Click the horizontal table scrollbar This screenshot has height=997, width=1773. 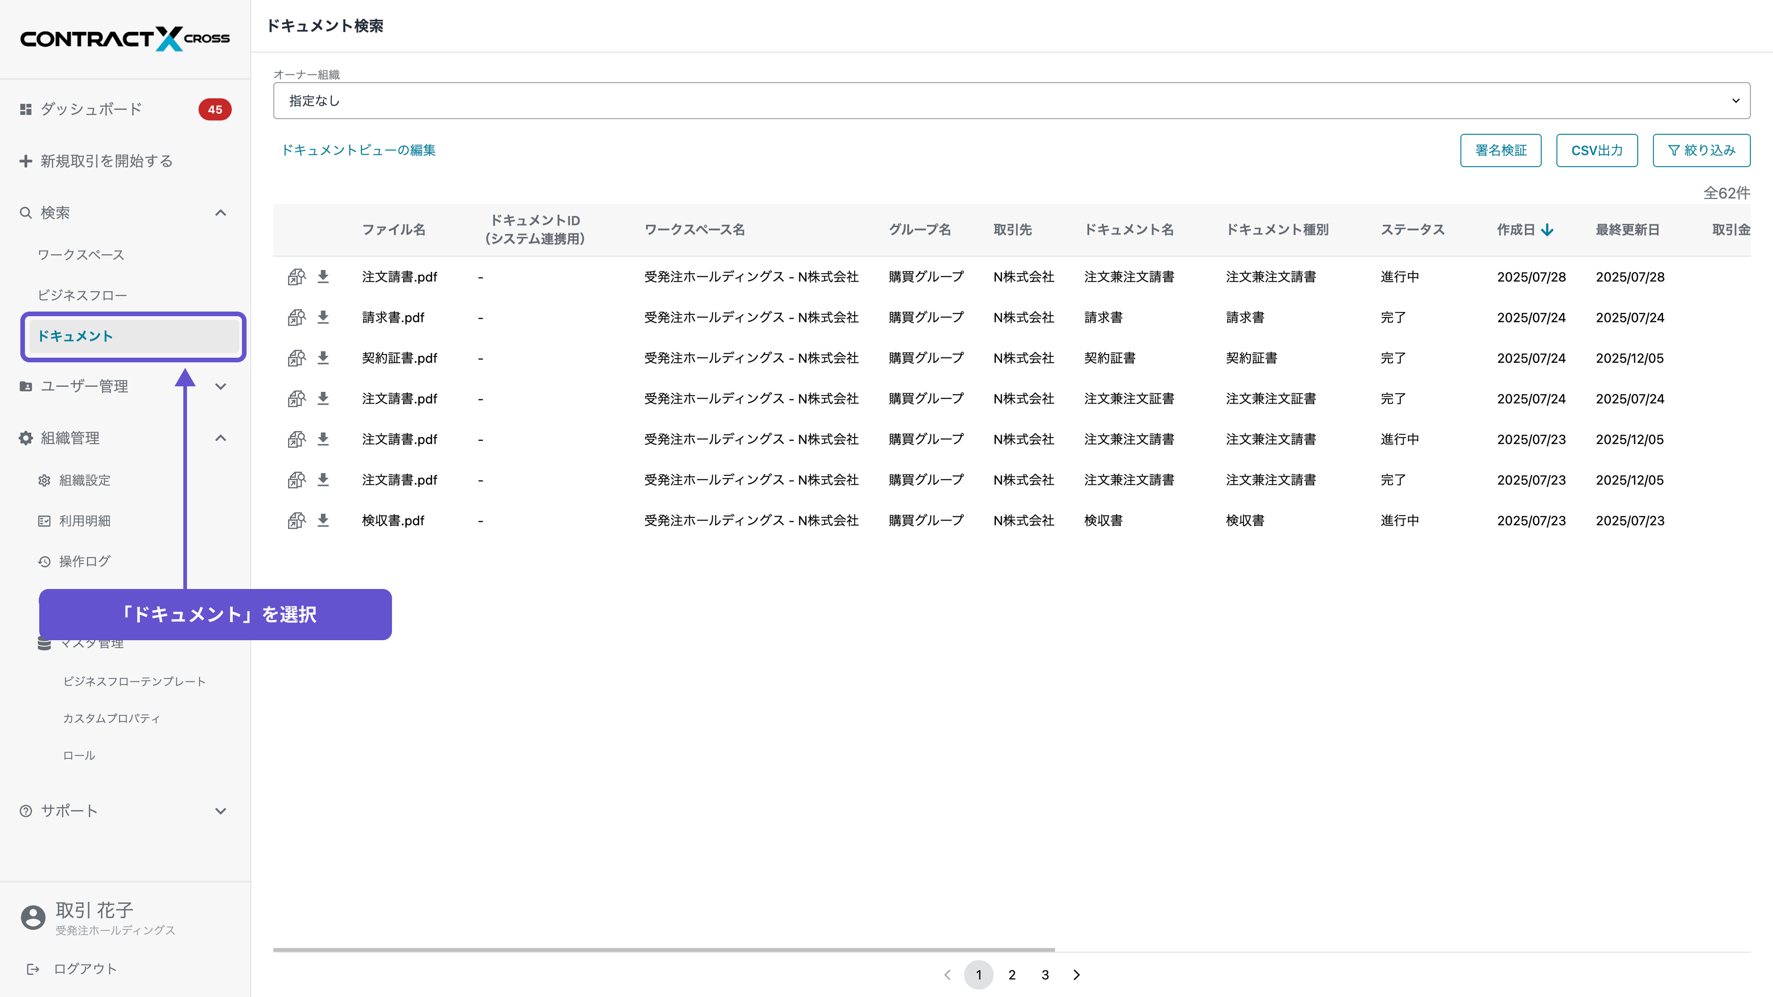click(663, 949)
